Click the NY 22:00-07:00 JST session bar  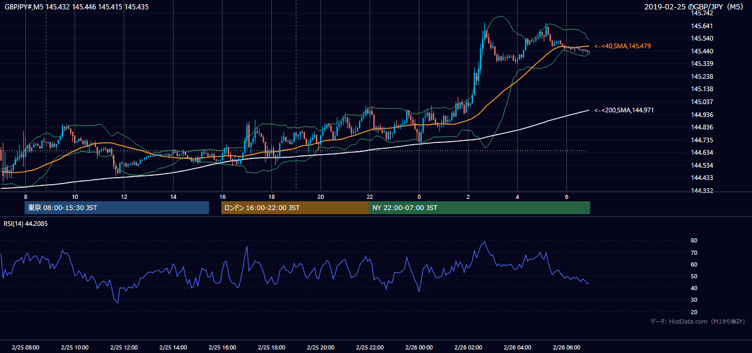pyautogui.click(x=480, y=208)
